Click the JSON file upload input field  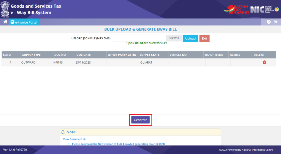coord(139,38)
